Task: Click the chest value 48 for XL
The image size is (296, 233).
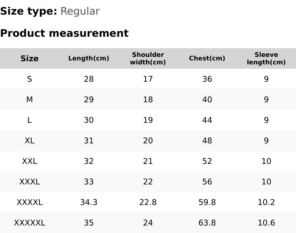Action: pos(207,141)
